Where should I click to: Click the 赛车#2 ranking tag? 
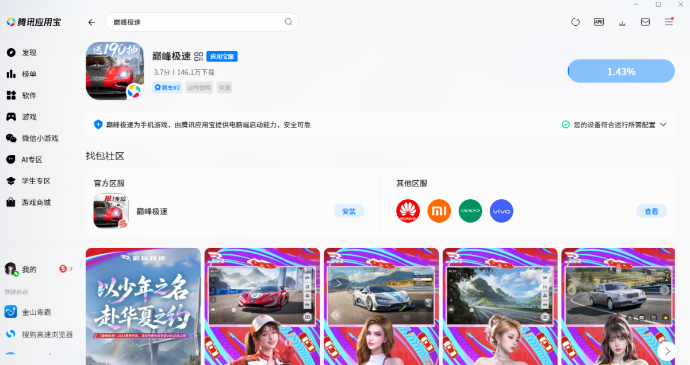click(167, 88)
